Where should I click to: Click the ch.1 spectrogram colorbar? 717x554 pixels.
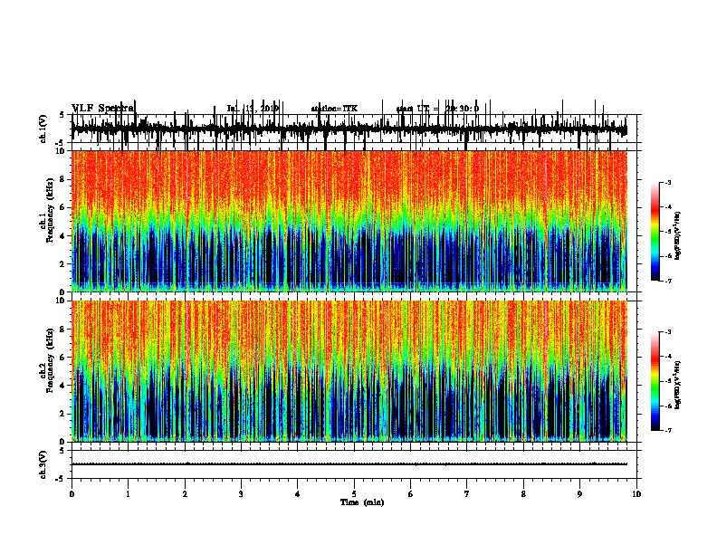click(x=655, y=232)
